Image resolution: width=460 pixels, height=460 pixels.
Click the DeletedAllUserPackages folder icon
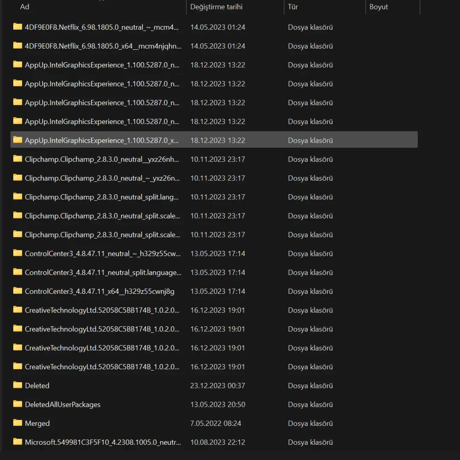click(17, 404)
